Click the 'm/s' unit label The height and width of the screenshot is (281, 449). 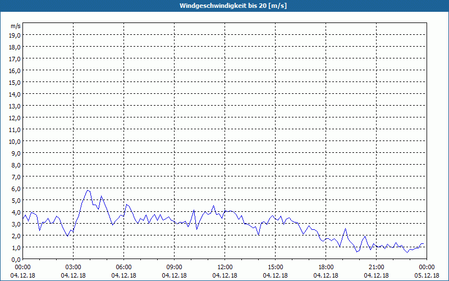pyautogui.click(x=16, y=26)
